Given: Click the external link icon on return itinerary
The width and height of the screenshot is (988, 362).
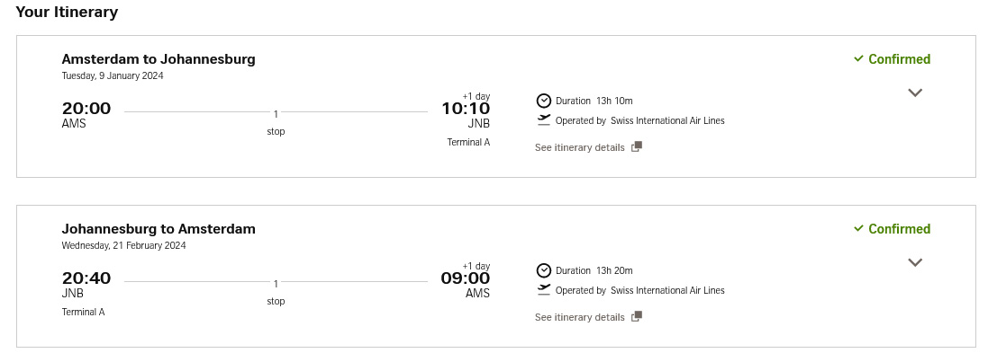Looking at the screenshot, I should pyautogui.click(x=637, y=316).
